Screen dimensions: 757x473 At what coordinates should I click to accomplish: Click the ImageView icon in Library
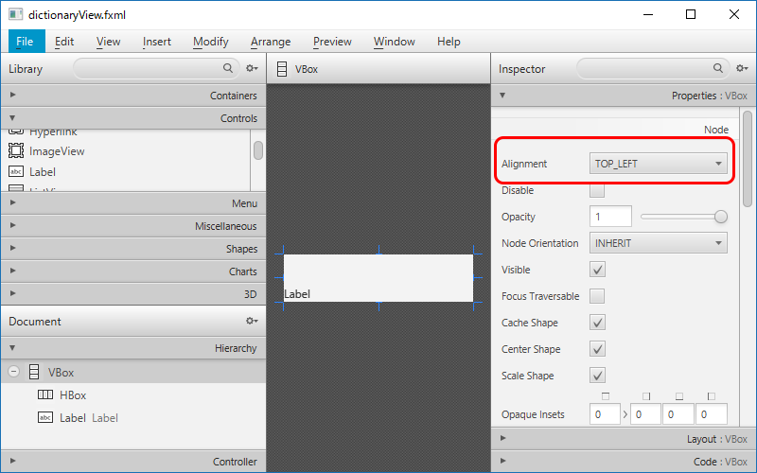(x=16, y=151)
